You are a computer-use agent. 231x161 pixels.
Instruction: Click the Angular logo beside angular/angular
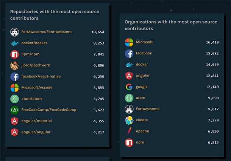(x=14, y=132)
